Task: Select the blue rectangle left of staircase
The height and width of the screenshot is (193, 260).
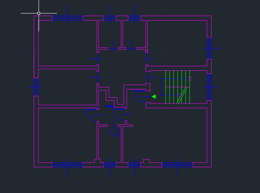Action: pyautogui.click(x=163, y=87)
